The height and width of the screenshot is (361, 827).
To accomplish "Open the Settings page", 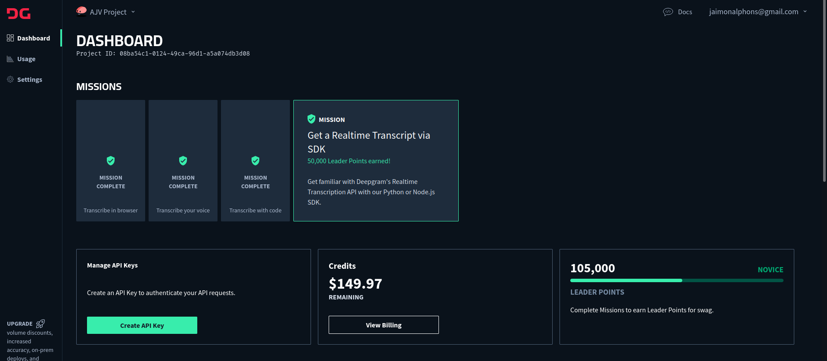I will pyautogui.click(x=31, y=79).
